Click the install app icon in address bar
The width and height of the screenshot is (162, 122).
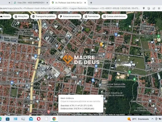point(149,8)
